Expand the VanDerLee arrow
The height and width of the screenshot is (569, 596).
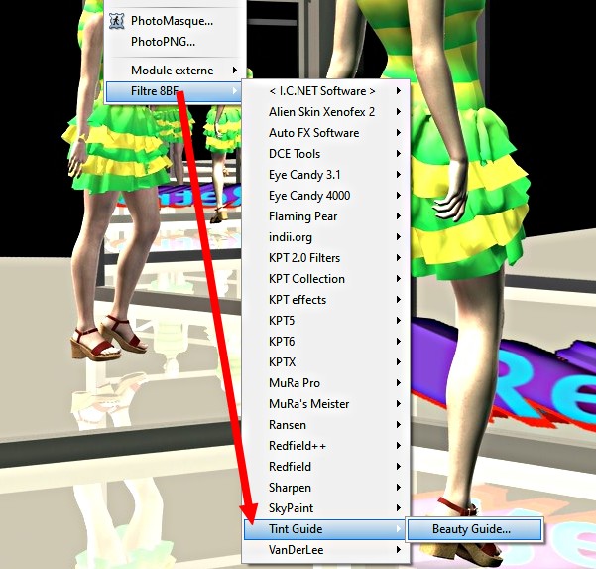tap(398, 550)
